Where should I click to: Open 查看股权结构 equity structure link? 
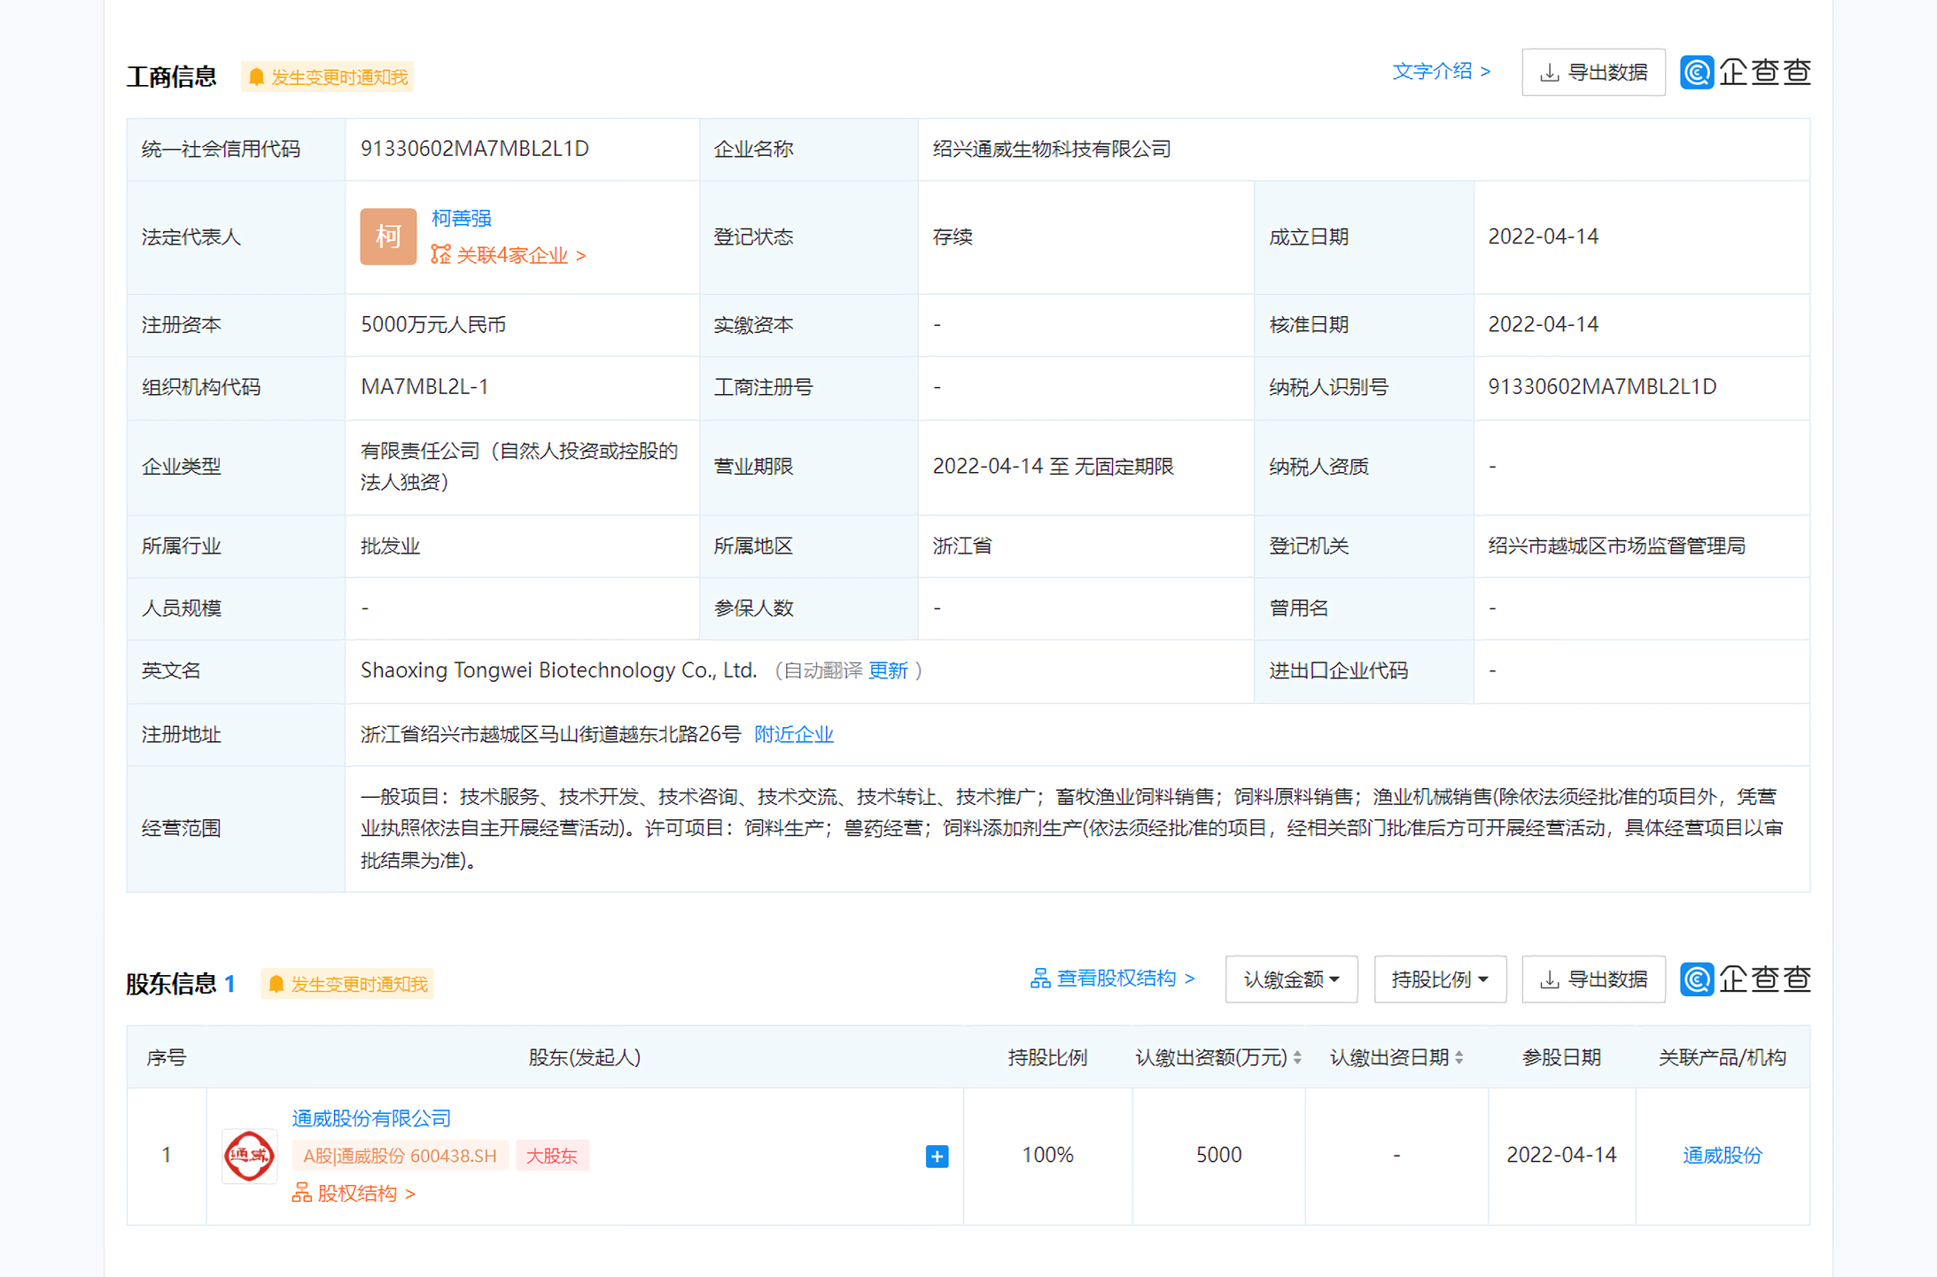pyautogui.click(x=1113, y=979)
